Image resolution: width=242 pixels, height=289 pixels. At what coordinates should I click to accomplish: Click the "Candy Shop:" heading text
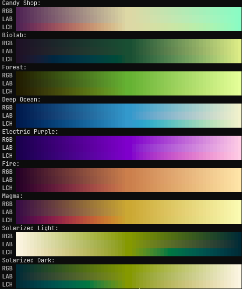point(21,3)
